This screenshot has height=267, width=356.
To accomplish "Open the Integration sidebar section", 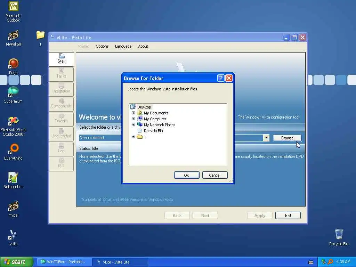I will pos(61,89).
